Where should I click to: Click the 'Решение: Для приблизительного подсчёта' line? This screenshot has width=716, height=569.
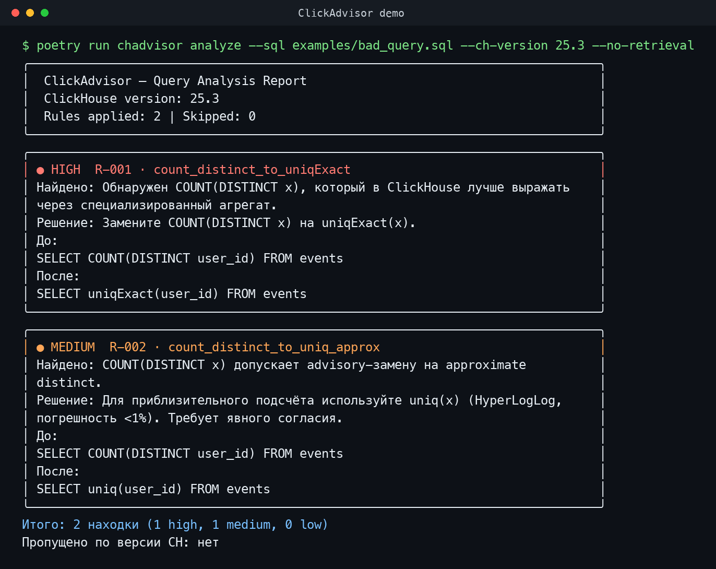300,400
